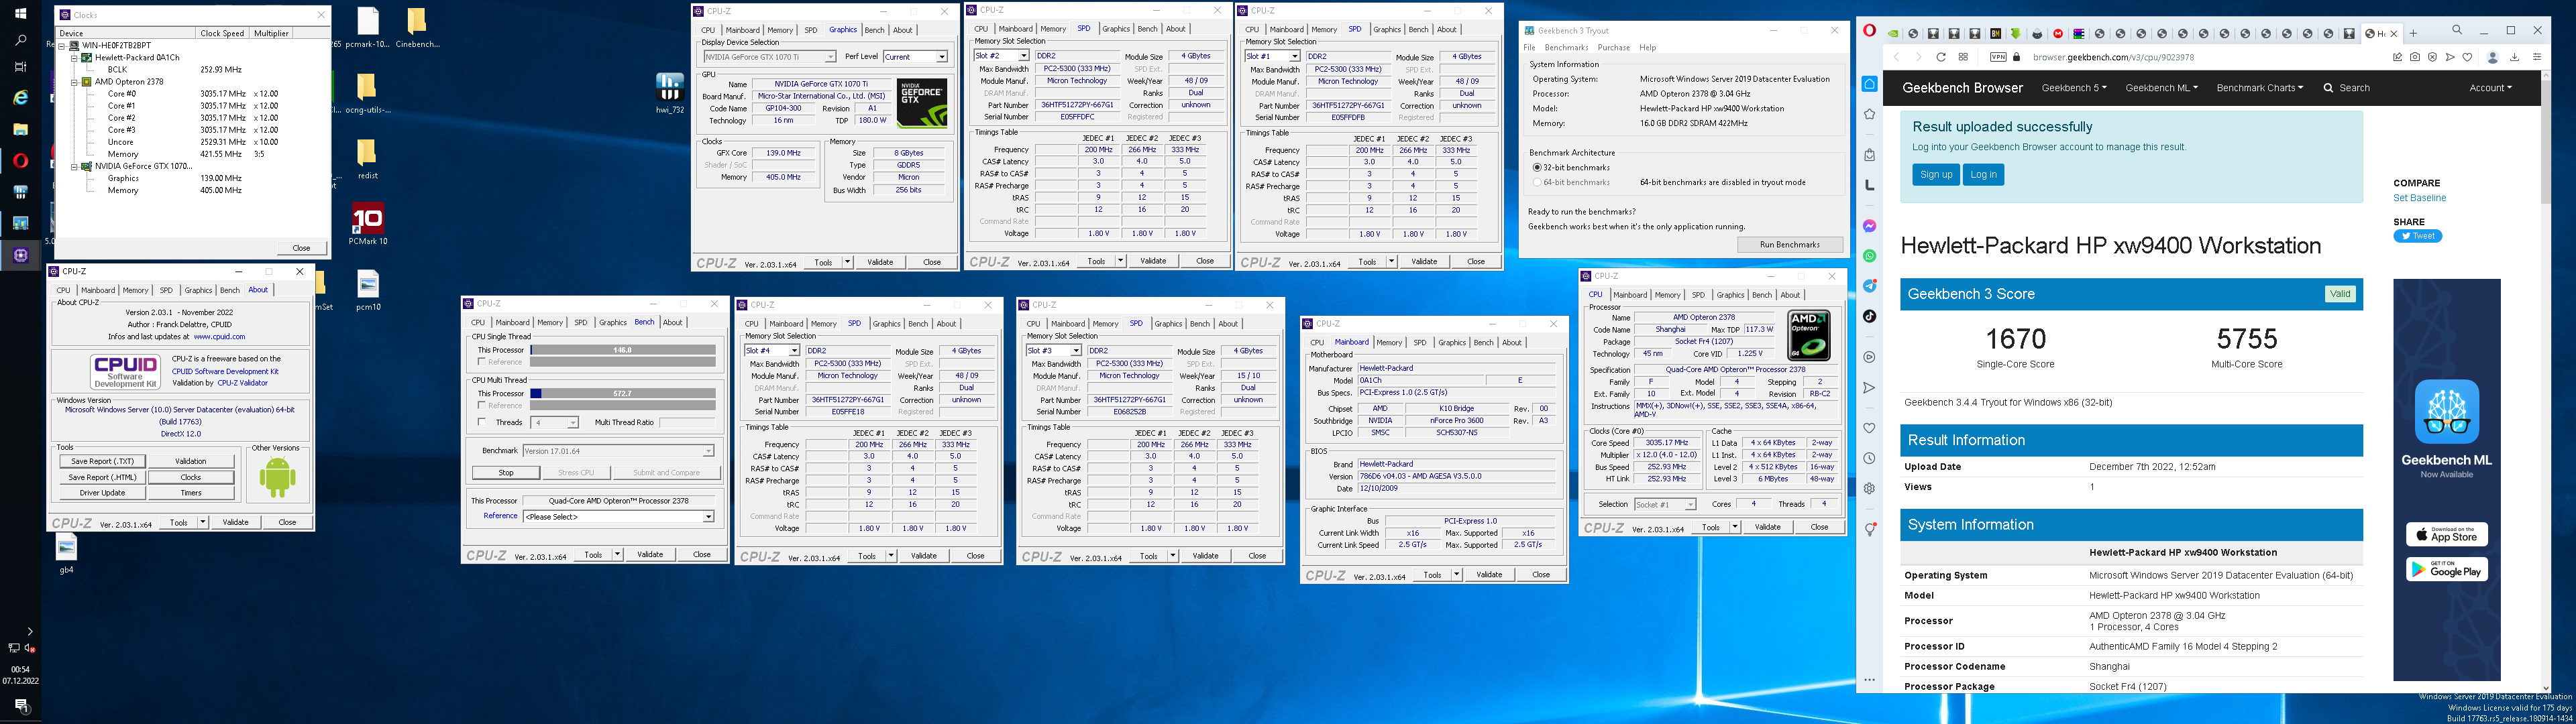
Task: Click Sign up button on Geekbench page
Action: click(x=1936, y=174)
